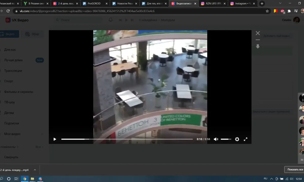Open Подписки section

[x=11, y=123]
